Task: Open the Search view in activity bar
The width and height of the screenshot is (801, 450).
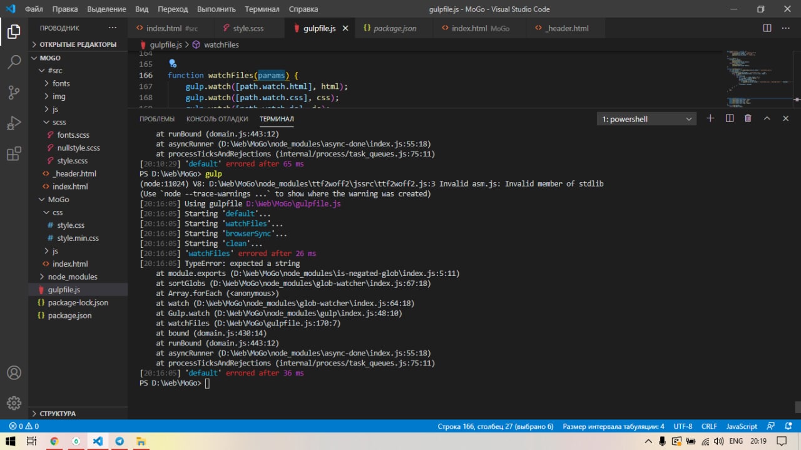Action: [14, 62]
